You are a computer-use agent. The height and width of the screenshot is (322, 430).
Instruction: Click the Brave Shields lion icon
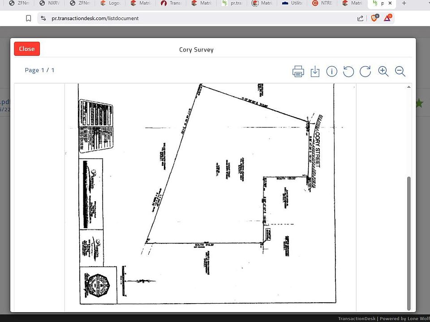374,18
